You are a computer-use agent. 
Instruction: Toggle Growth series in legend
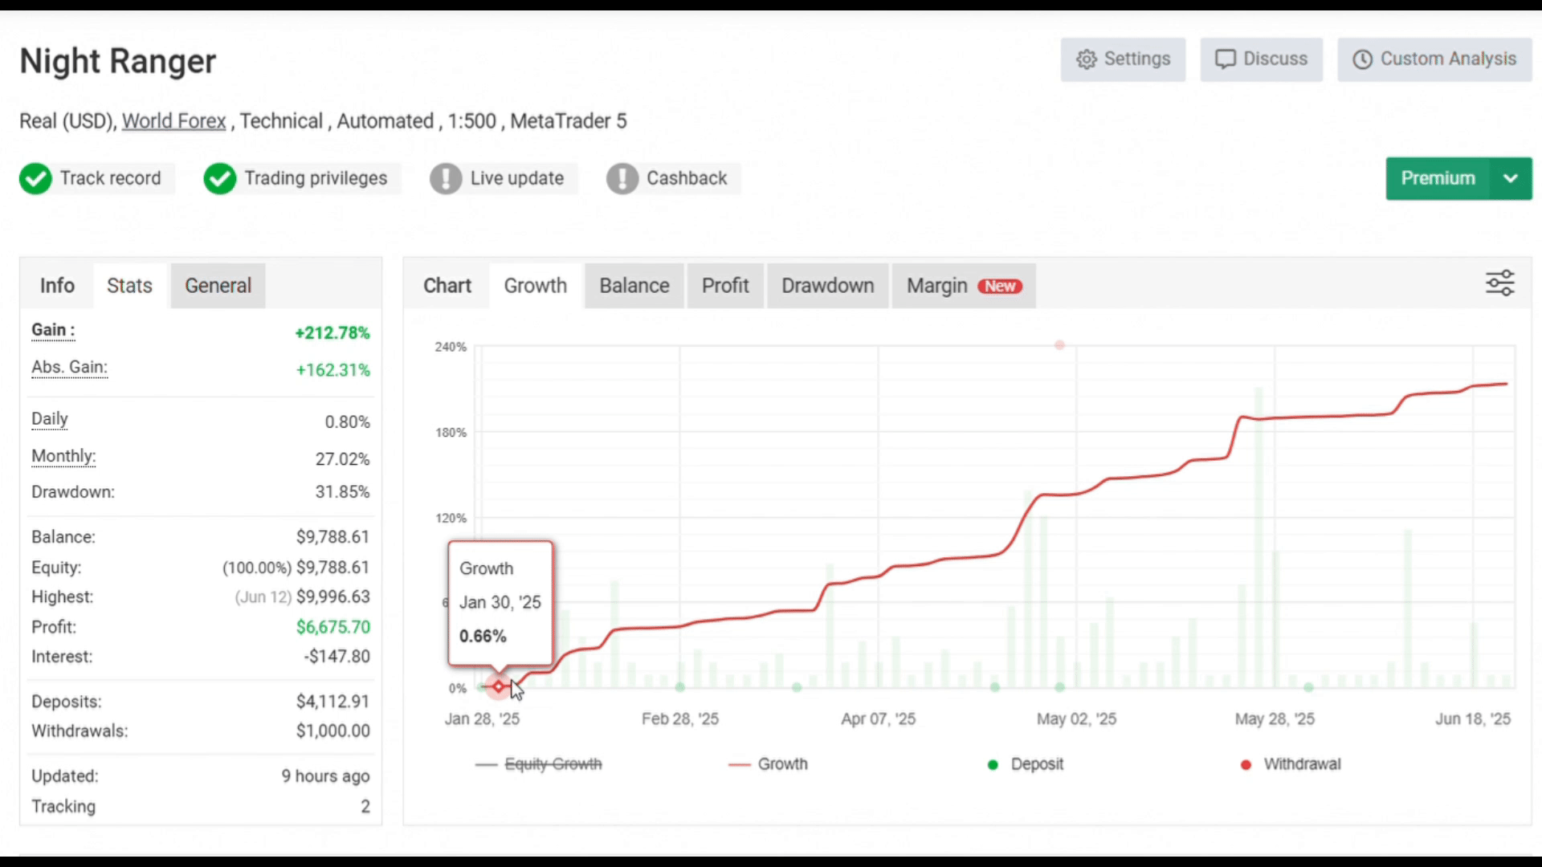(x=768, y=764)
